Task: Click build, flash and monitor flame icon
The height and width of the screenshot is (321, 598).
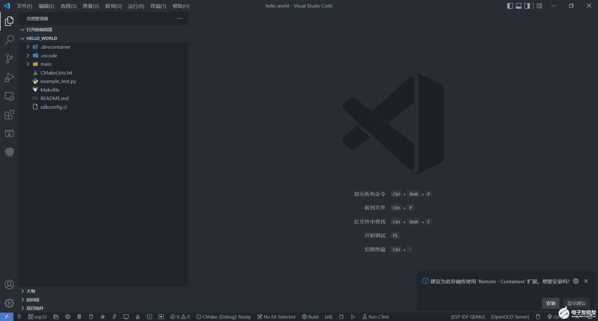Action: coord(138,317)
